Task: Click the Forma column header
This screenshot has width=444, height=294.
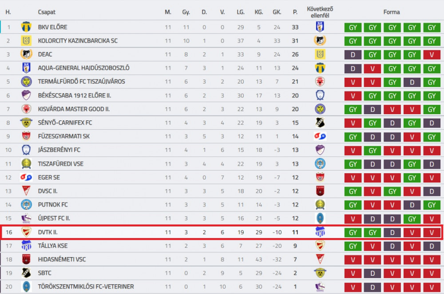Action: point(392,12)
